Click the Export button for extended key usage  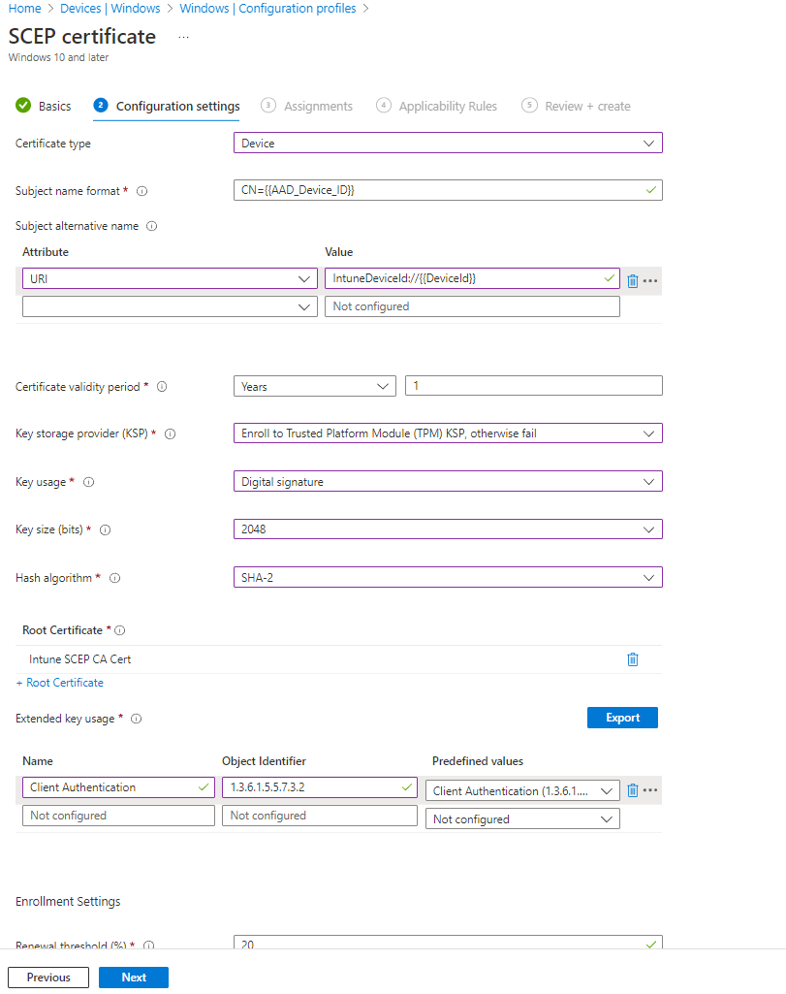tap(622, 718)
